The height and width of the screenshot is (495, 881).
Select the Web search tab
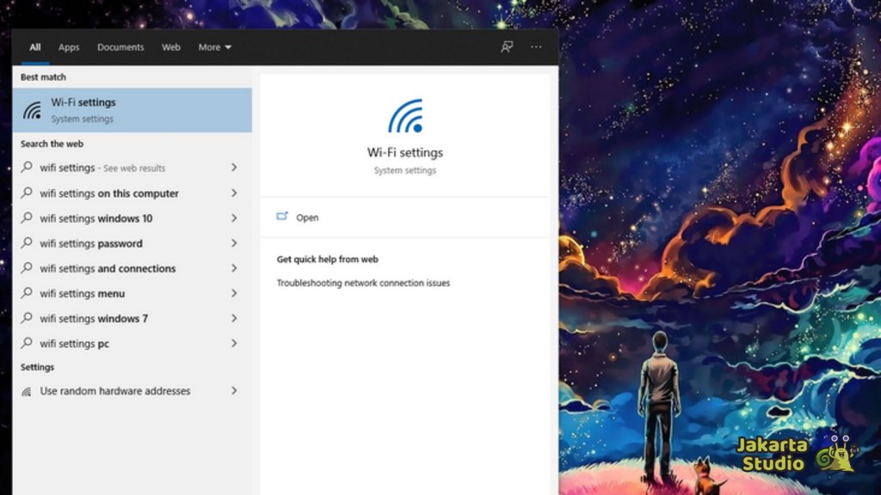[x=171, y=47]
